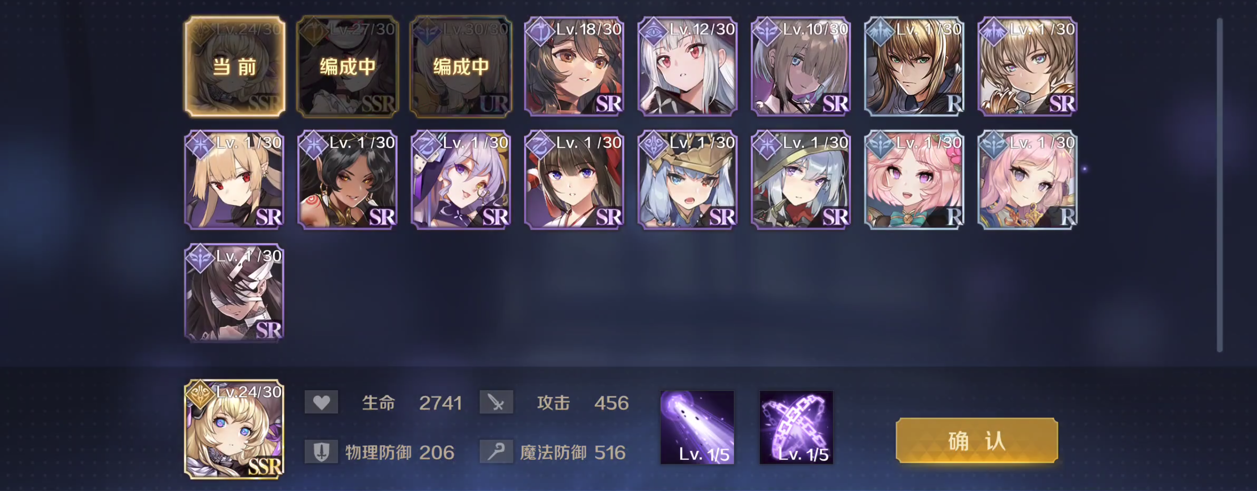Screen dimensions: 1257x491
Task: Select the blonde red-eyed elf SR character
Action: [235, 180]
